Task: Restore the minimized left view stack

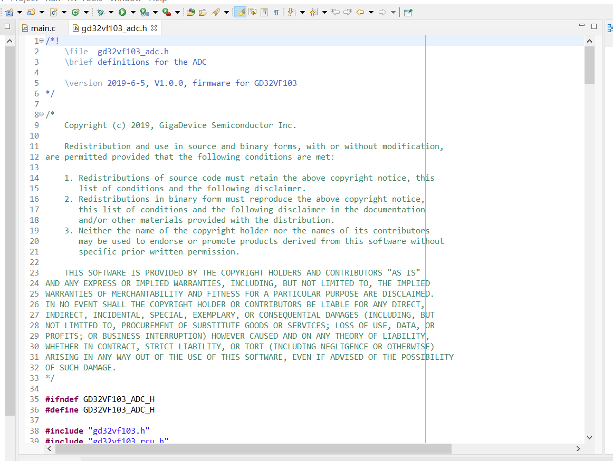Action: coord(7,26)
